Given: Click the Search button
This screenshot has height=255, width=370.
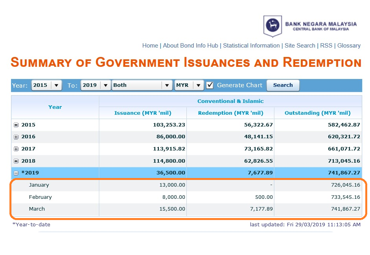Looking at the screenshot, I should (x=283, y=85).
